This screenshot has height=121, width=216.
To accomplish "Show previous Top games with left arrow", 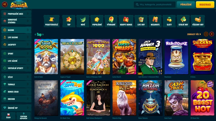I will 206,34.
